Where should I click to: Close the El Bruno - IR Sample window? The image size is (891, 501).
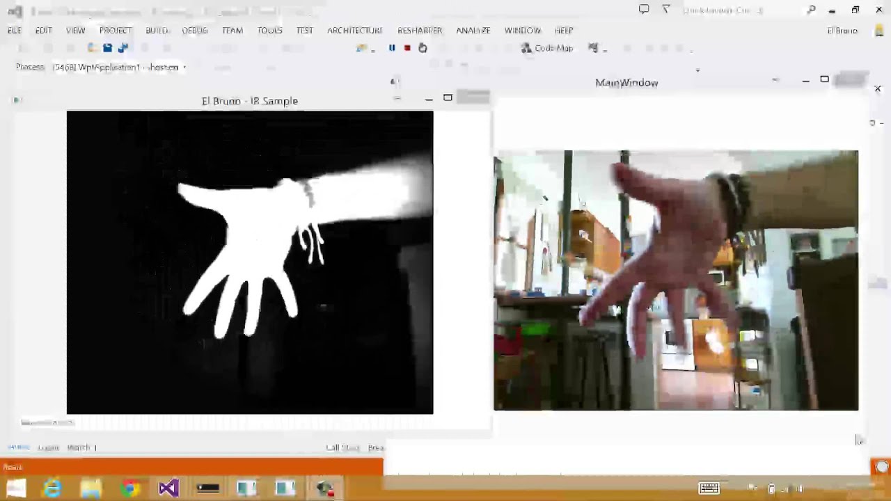473,98
